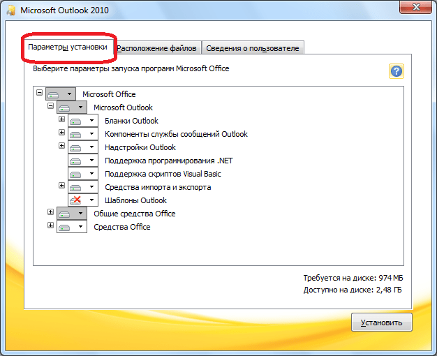The width and height of the screenshot is (437, 356).
Task: Click the blue help question-mark icon
Action: pyautogui.click(x=396, y=71)
